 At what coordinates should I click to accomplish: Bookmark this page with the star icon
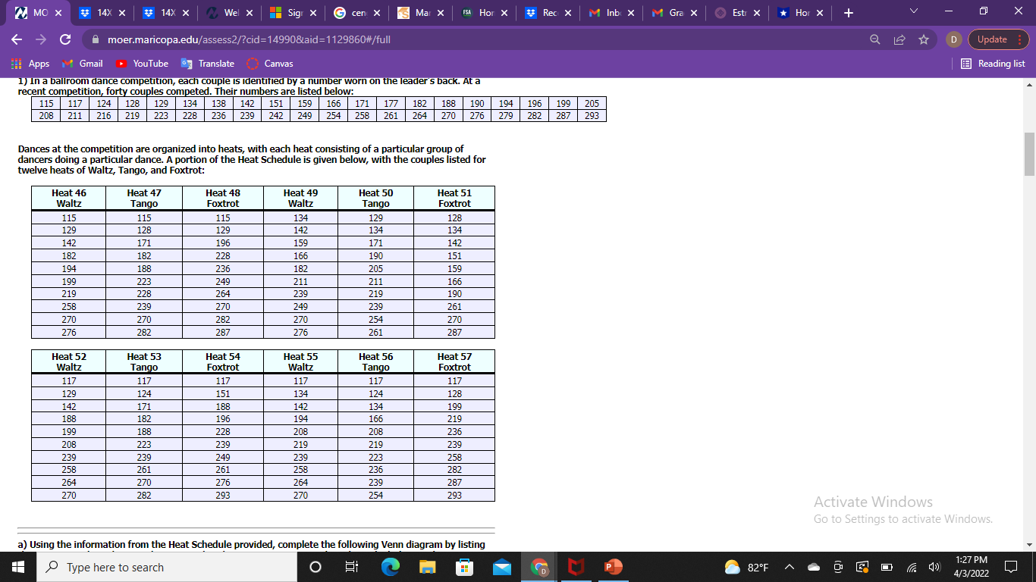[x=923, y=39]
